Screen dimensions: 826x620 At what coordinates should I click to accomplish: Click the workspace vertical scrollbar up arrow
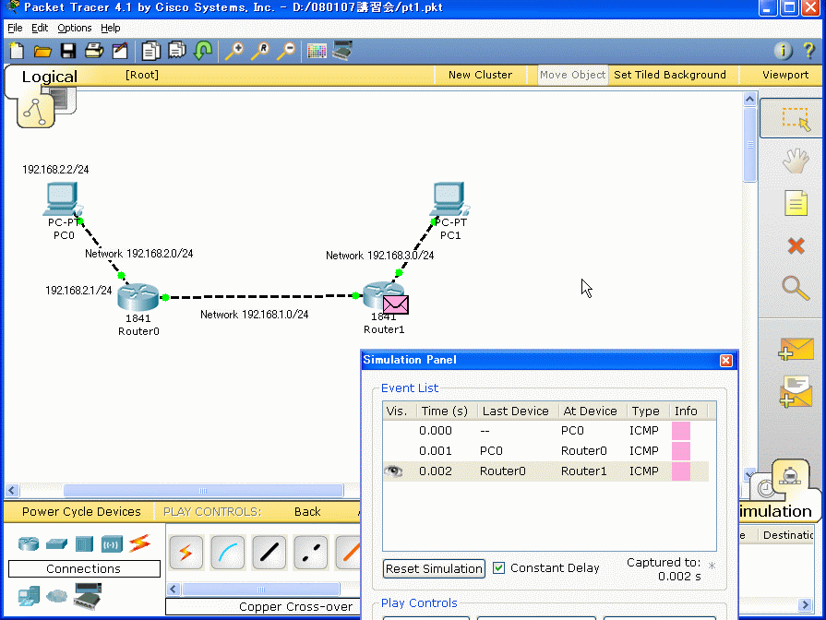[749, 99]
